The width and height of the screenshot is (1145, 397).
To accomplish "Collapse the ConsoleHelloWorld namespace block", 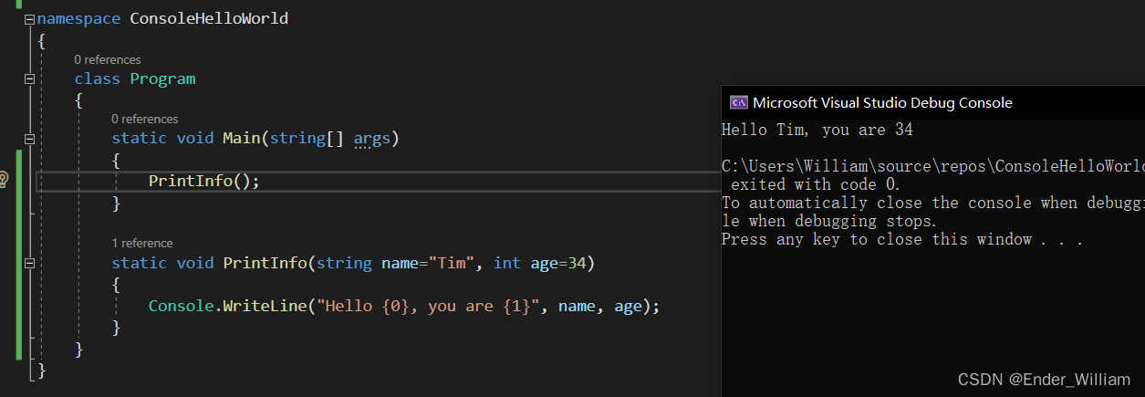I will point(29,19).
